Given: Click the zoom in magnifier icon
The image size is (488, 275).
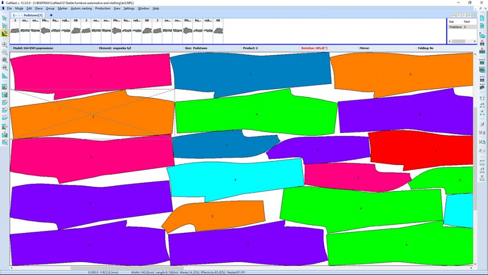Looking at the screenshot, I should tap(5, 44).
